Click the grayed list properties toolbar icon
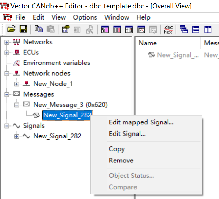This screenshot has height=199, width=219. (x=77, y=30)
